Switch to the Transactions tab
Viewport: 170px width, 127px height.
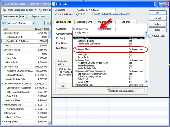click(x=38, y=16)
